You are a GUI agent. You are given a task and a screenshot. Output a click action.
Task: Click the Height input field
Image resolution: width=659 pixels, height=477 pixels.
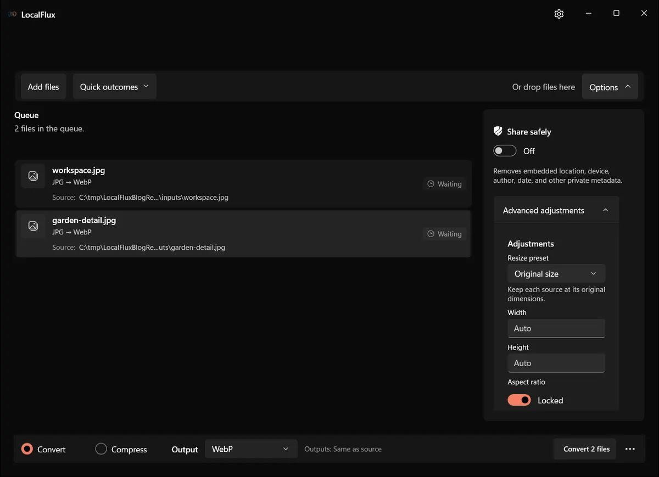pos(556,363)
